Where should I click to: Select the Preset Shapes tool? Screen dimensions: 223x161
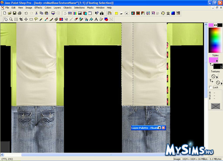[106, 19]
